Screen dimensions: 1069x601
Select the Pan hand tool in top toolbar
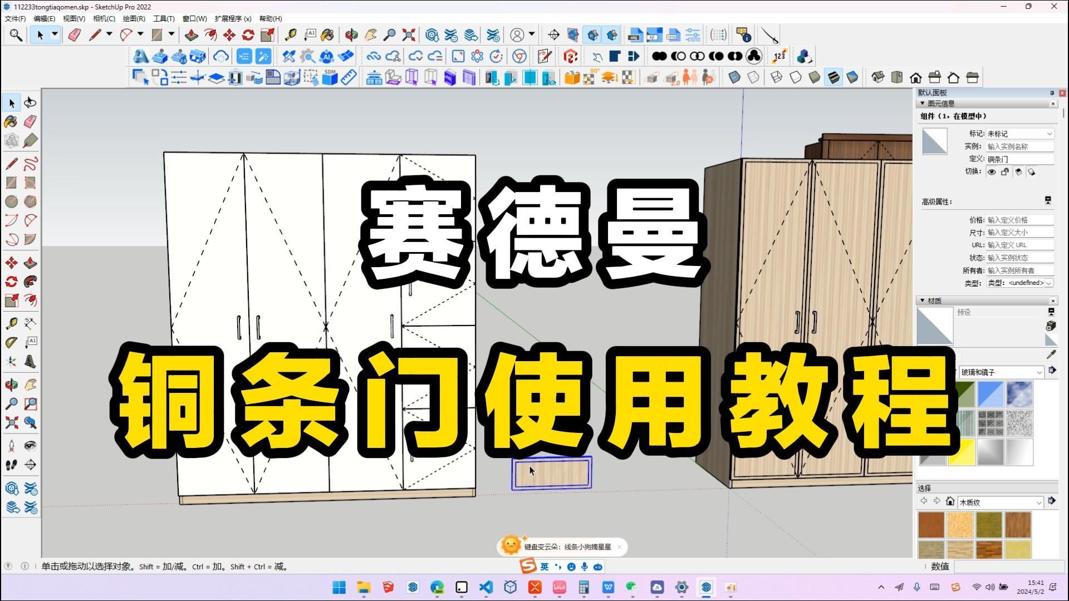pos(371,35)
